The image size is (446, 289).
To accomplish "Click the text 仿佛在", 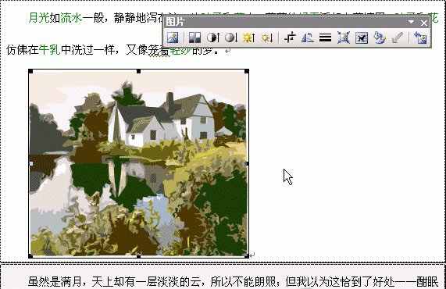I will (23, 50).
